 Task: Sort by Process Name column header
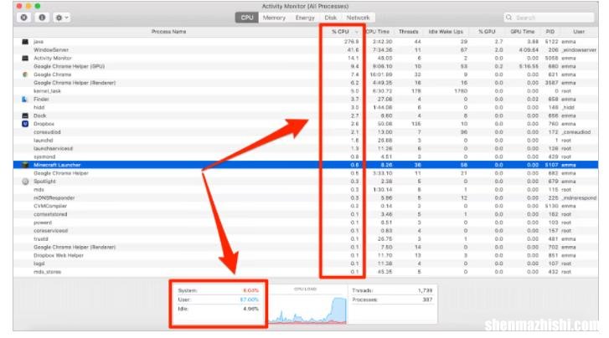[168, 32]
